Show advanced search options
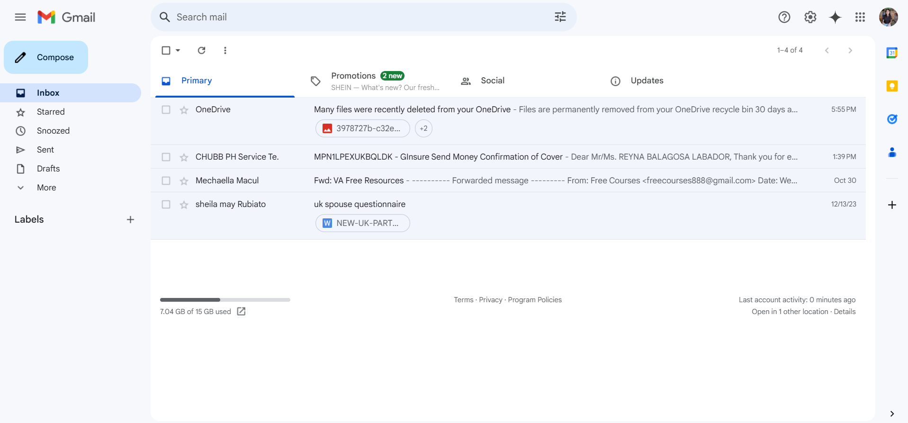Viewport: 908px width, 423px height. pos(560,17)
